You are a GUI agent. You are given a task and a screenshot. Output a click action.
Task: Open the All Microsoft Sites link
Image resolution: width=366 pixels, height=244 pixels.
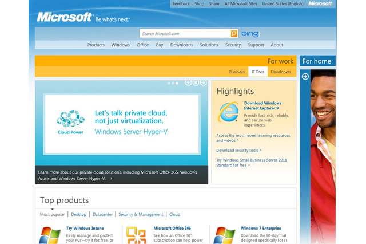pyautogui.click(x=240, y=3)
